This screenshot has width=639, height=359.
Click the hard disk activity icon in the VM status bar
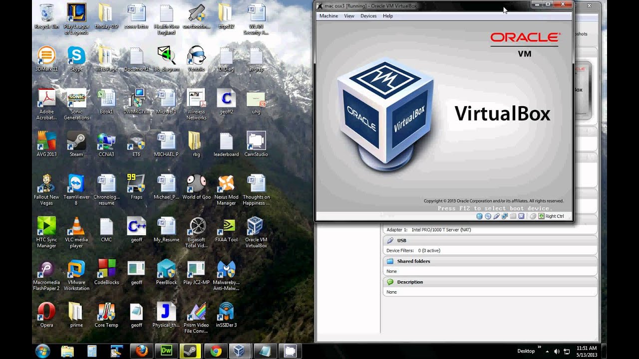479,216
